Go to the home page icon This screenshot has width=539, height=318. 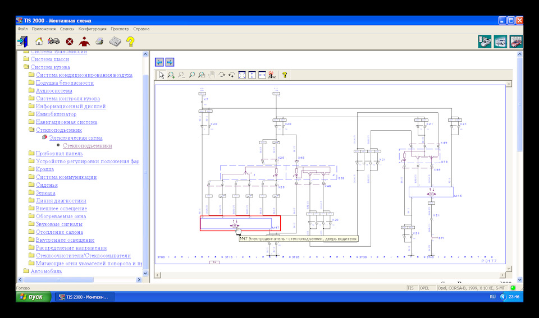(39, 41)
